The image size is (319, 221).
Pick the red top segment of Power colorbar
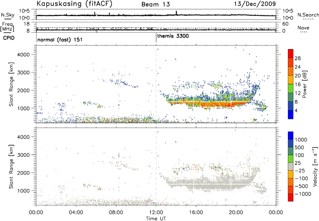pyautogui.click(x=291, y=53)
